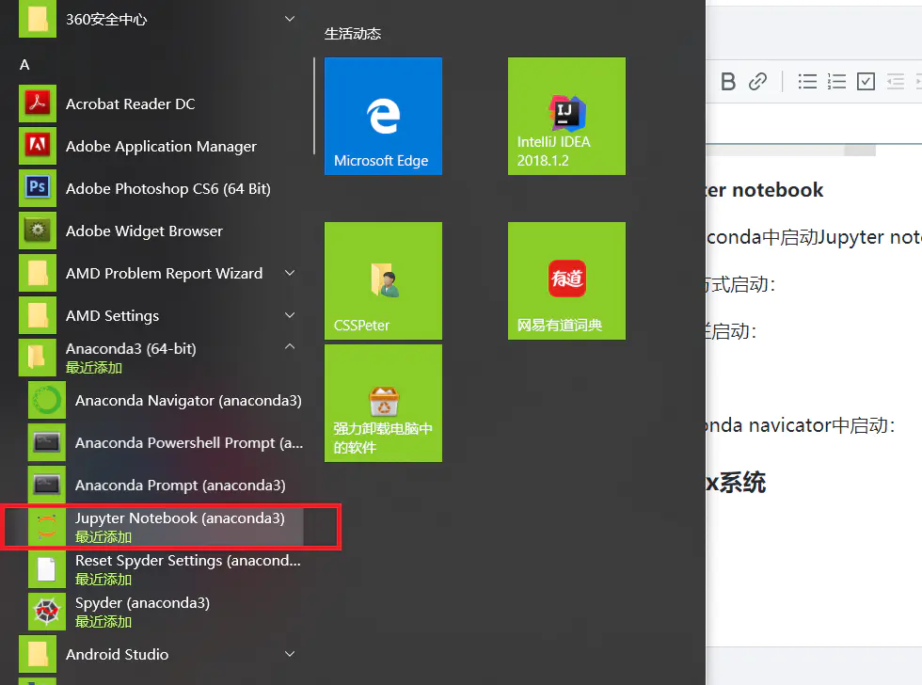Select Adobe Photoshop CS6 (64 Bit) label
The height and width of the screenshot is (685, 922).
coord(168,189)
